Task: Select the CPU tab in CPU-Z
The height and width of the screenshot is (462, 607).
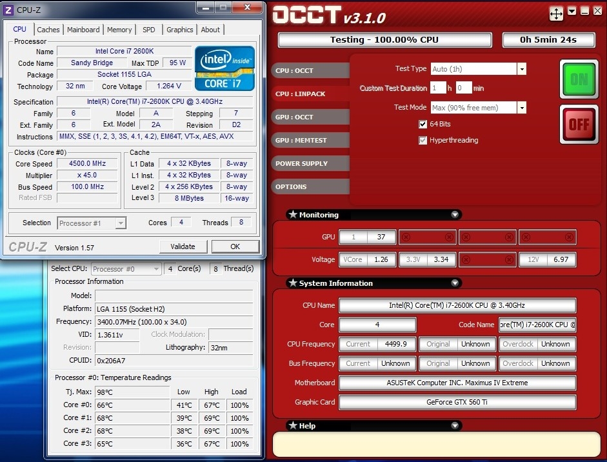Action: [20, 29]
